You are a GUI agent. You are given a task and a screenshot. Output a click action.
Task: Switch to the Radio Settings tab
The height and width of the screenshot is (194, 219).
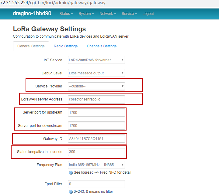[66, 46]
